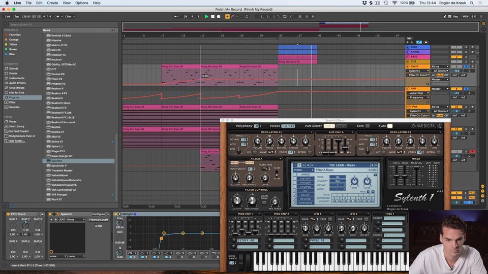Image resolution: width=488 pixels, height=274 pixels.
Task: Toggle PAD group track activator 9
Action: 456,89
